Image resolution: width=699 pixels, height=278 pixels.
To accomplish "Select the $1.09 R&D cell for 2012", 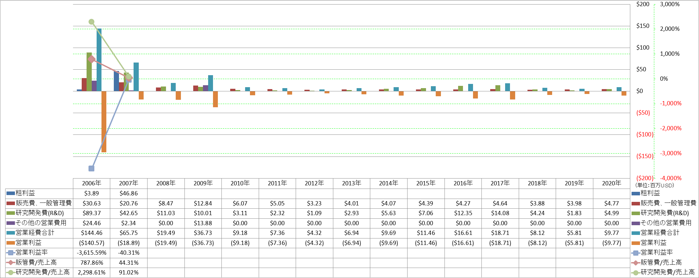I will pyautogui.click(x=314, y=213).
